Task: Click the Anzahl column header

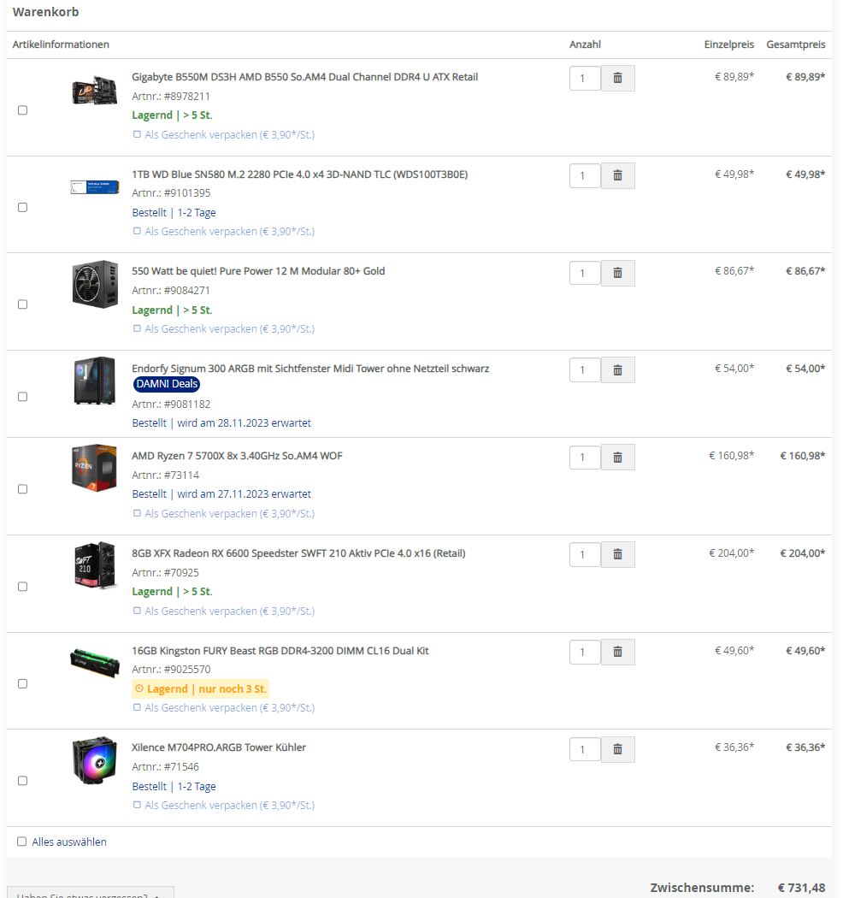Action: point(585,44)
